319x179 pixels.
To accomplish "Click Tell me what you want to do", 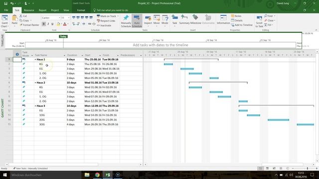I will [111, 10].
